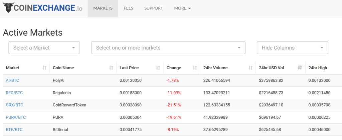Click last price 0.00041775
The width and height of the screenshot is (342, 140).
[131, 130]
